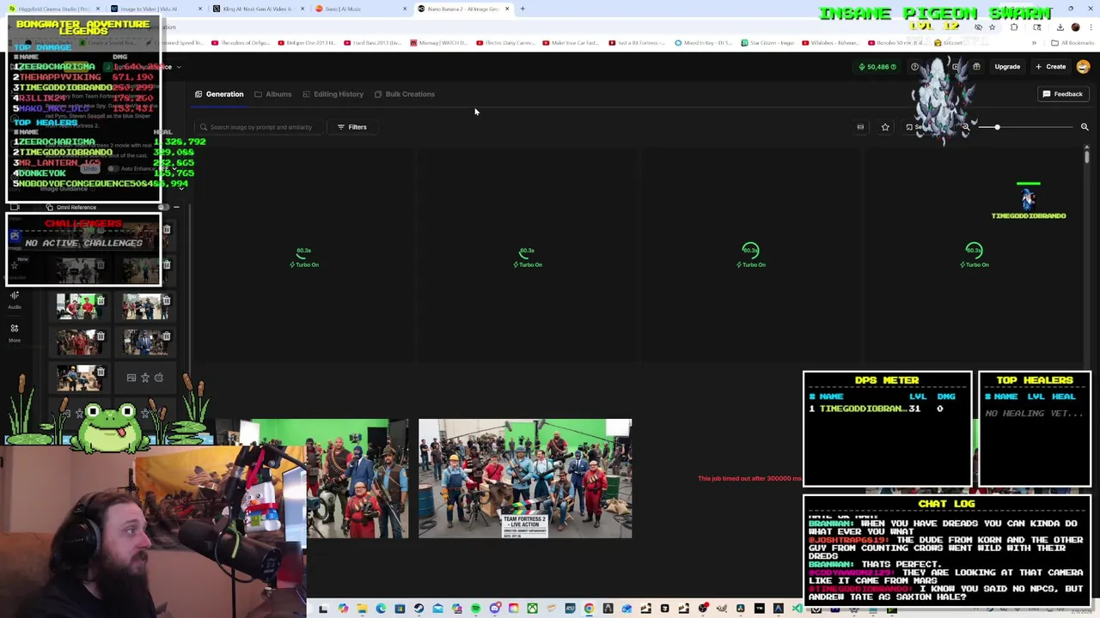Delete the third-row right reference image
The image size is (1100, 618).
[x=166, y=300]
